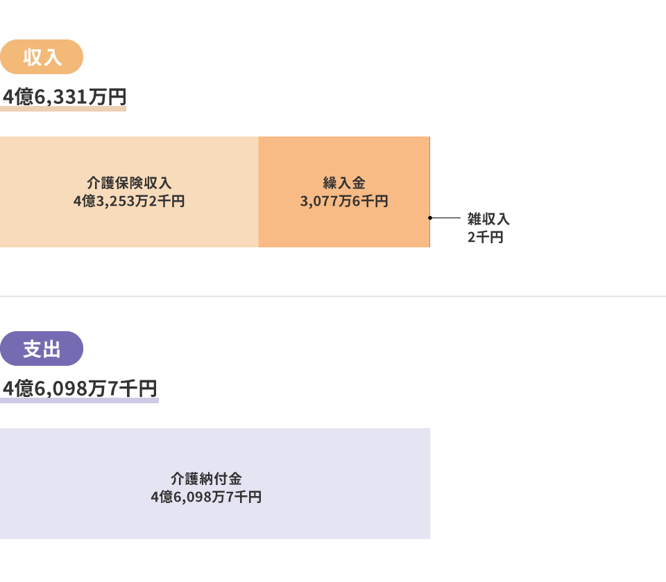Click the 介護納付金 label text
Screen dimensions: 666x582
207,479
